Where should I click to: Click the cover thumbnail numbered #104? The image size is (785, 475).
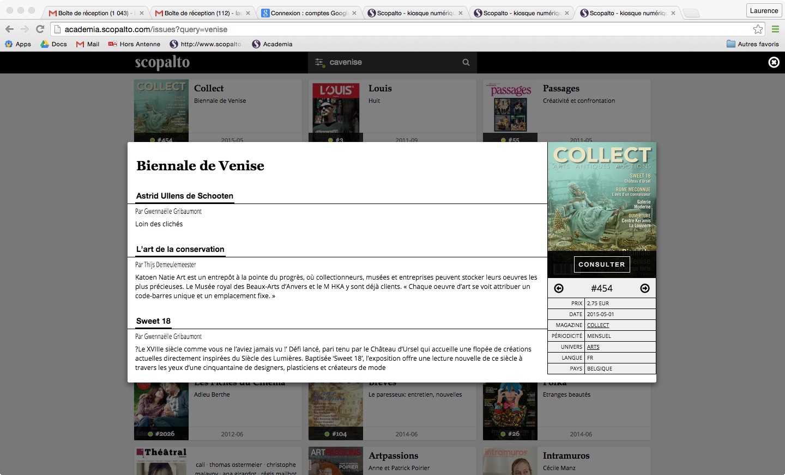(x=336, y=411)
